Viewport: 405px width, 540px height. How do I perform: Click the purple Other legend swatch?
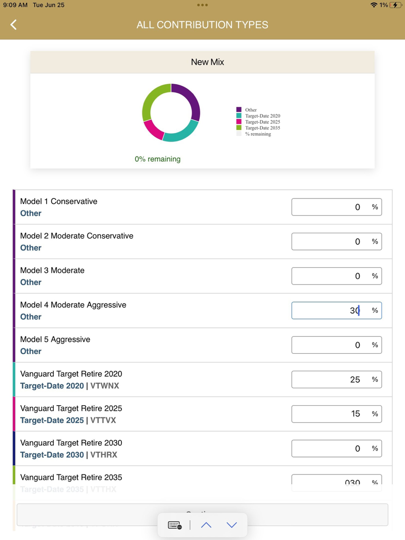point(239,110)
